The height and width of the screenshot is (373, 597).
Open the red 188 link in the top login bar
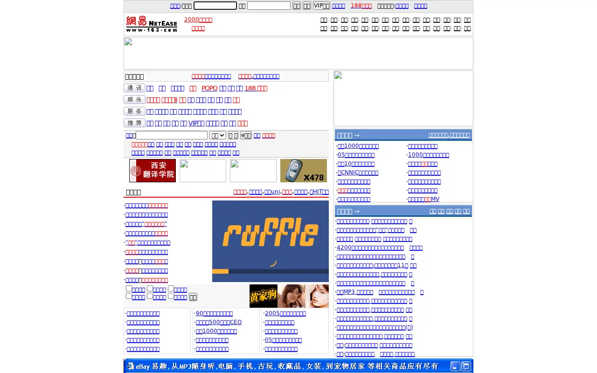tap(361, 6)
